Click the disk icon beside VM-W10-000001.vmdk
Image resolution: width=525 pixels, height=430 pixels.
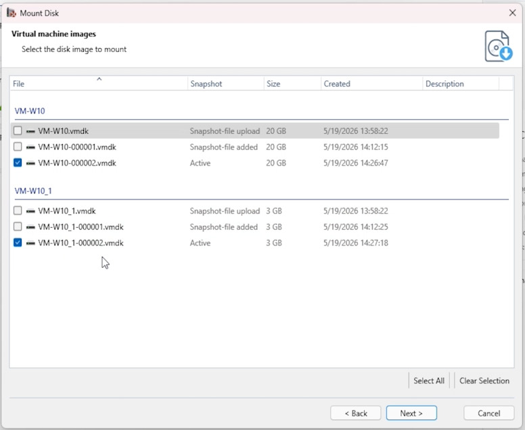coord(30,147)
